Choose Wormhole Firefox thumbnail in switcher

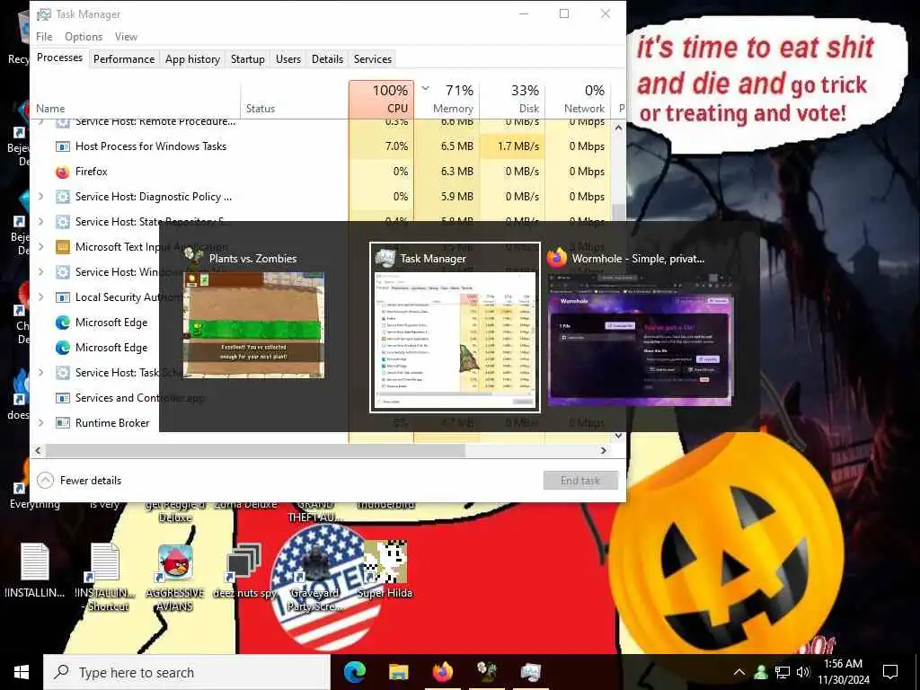(640, 339)
